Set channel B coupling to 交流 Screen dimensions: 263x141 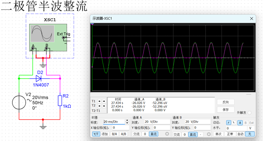(176, 134)
